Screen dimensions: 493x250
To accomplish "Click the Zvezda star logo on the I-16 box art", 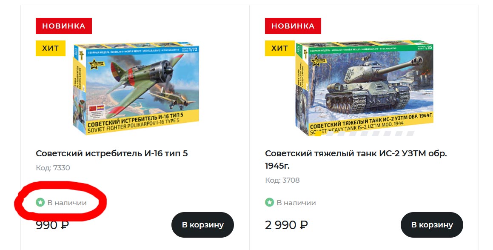I will click(95, 65).
